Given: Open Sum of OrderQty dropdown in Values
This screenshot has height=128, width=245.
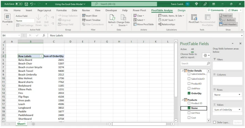Looking at the screenshot, I should [x=239, y=110].
